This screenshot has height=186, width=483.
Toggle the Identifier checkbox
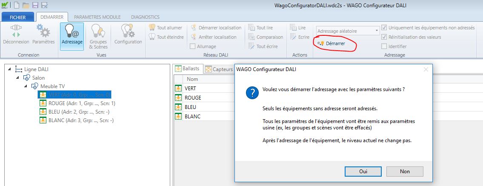[x=384, y=46]
